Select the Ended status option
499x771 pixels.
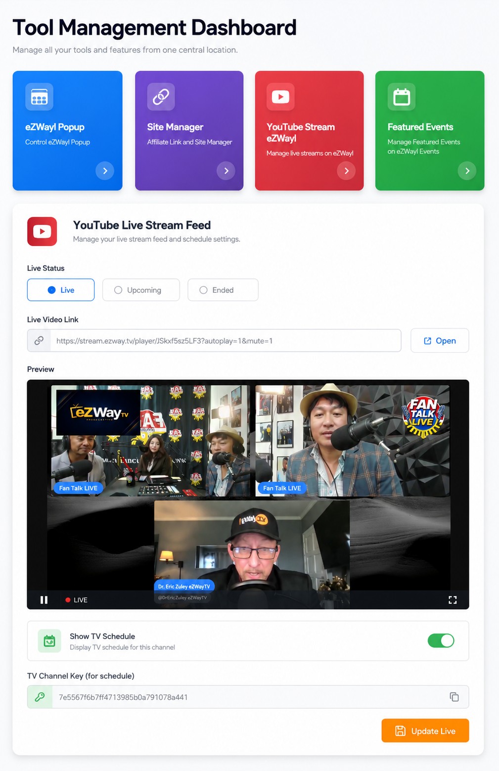point(223,290)
